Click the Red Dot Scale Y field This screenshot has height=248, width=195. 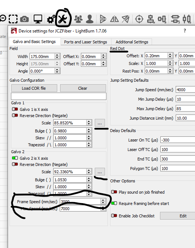pyautogui.click(x=187, y=63)
